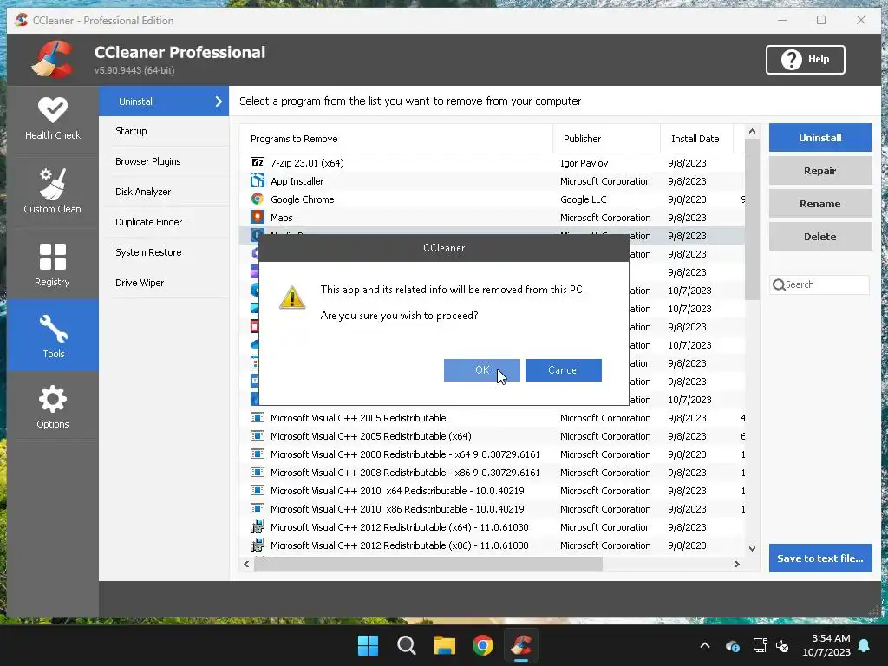Open Windows taskbar Search
The image size is (888, 666).
point(406,645)
